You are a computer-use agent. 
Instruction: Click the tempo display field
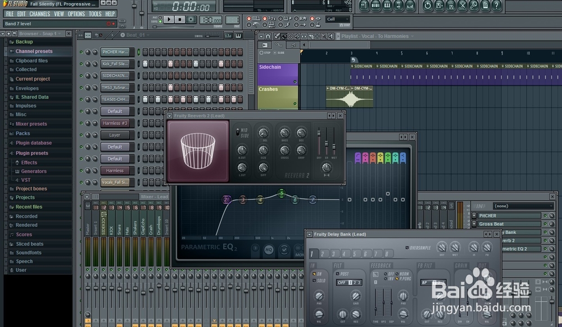(x=211, y=20)
